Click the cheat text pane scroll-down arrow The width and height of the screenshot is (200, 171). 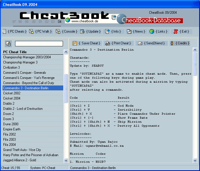pos(195,160)
